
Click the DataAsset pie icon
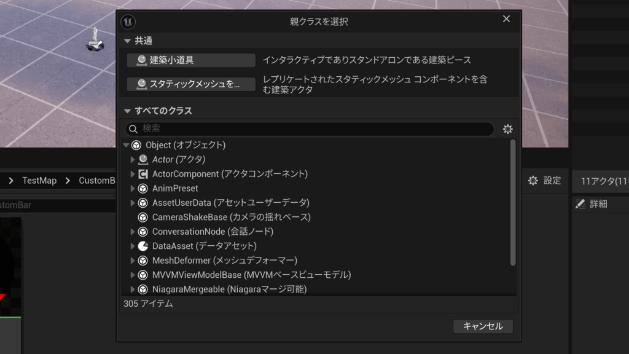pyautogui.click(x=143, y=246)
